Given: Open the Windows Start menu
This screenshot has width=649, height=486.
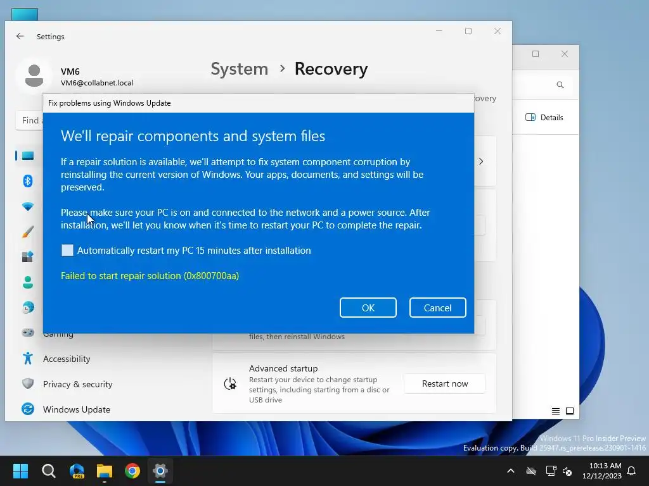Looking at the screenshot, I should tap(20, 471).
